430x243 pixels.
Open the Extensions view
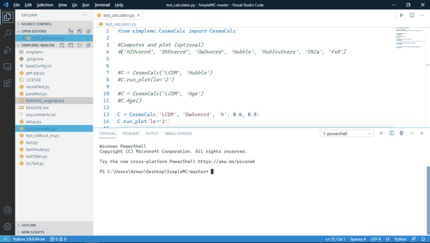click(x=7, y=83)
